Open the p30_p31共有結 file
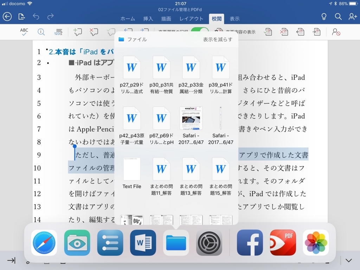This screenshot has height=270, width=360. [161, 75]
